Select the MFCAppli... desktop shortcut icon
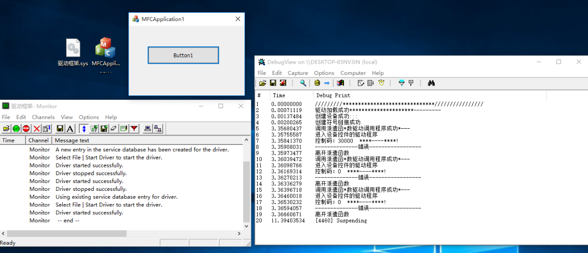This screenshot has width=588, height=253. 106,52
